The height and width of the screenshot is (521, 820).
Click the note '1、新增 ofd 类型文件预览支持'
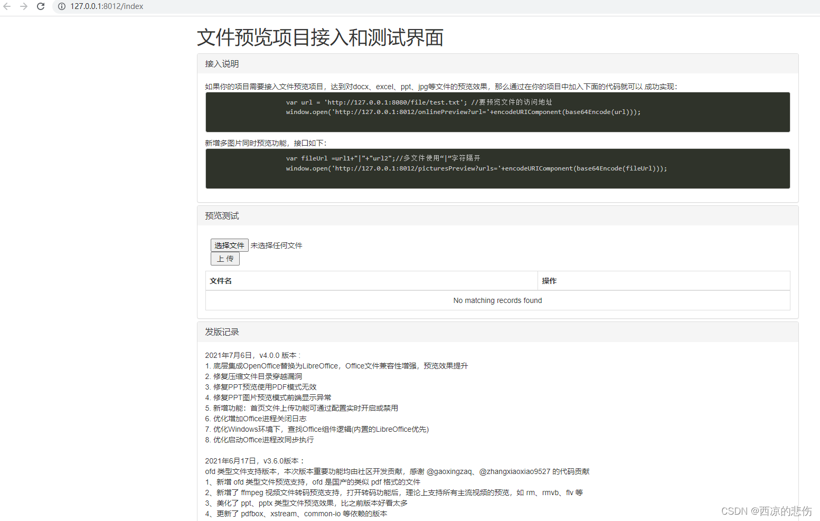tap(313, 482)
